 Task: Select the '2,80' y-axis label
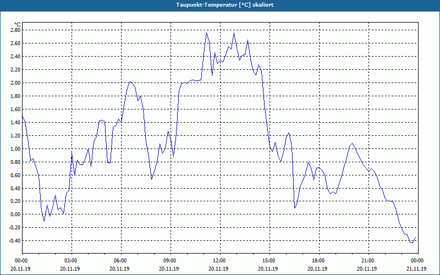pyautogui.click(x=15, y=30)
